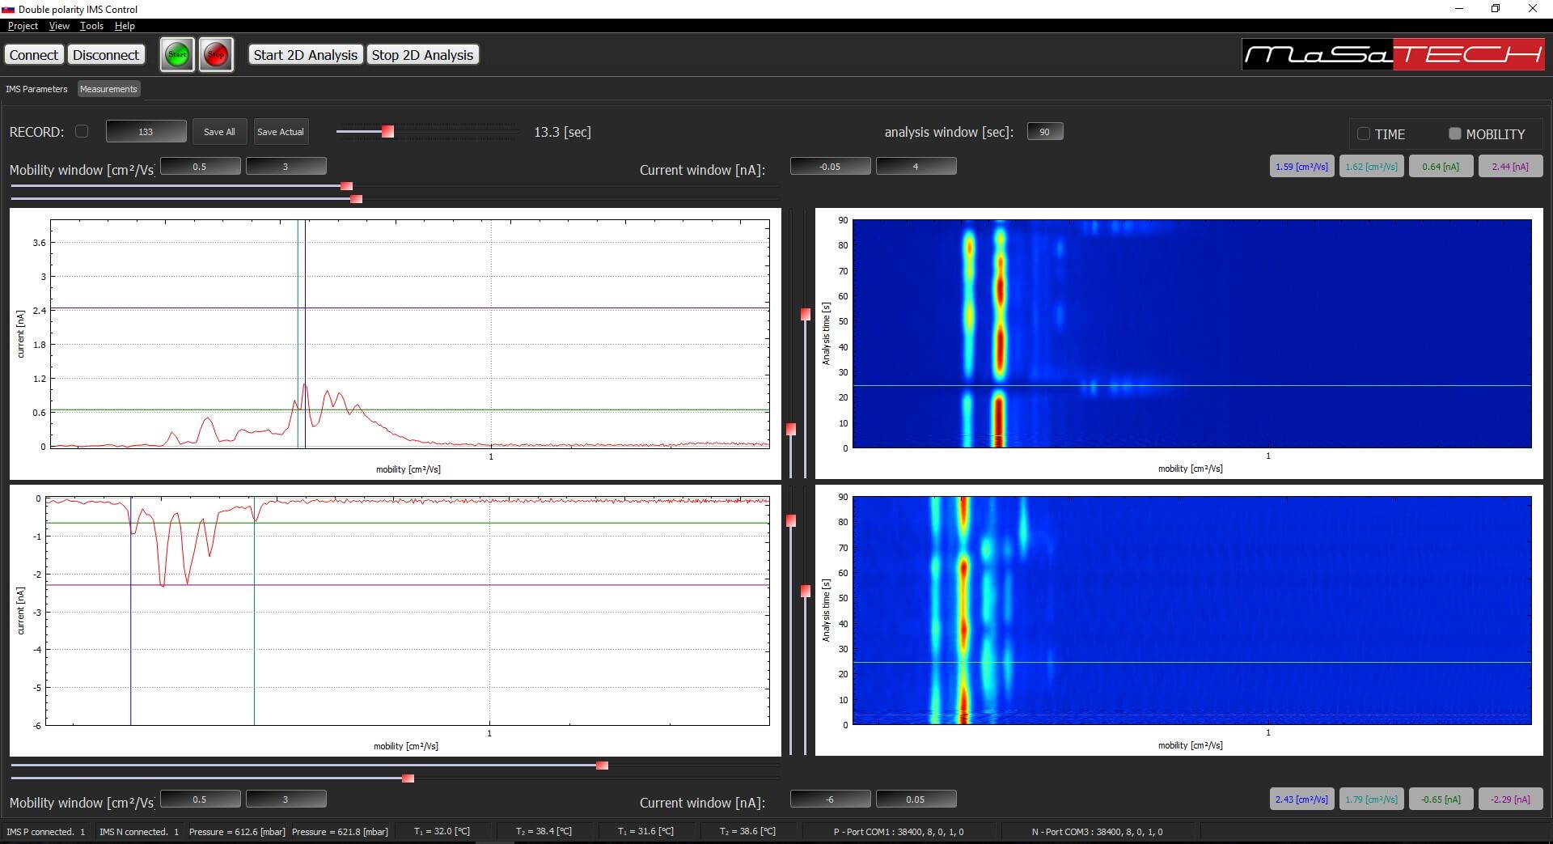Toggle the MOBILITY checkbox
This screenshot has width=1553, height=844.
point(1455,134)
